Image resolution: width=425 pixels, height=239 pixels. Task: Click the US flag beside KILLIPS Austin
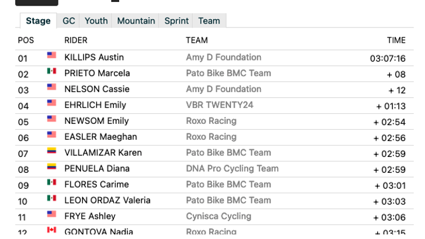(52, 55)
